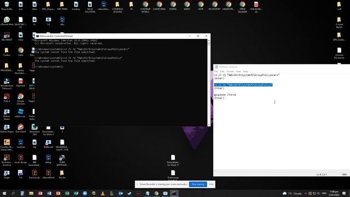Image resolution: width=350 pixels, height=197 pixels.
Task: Open the Google Chrome desktop shortcut
Action: (21, 99)
